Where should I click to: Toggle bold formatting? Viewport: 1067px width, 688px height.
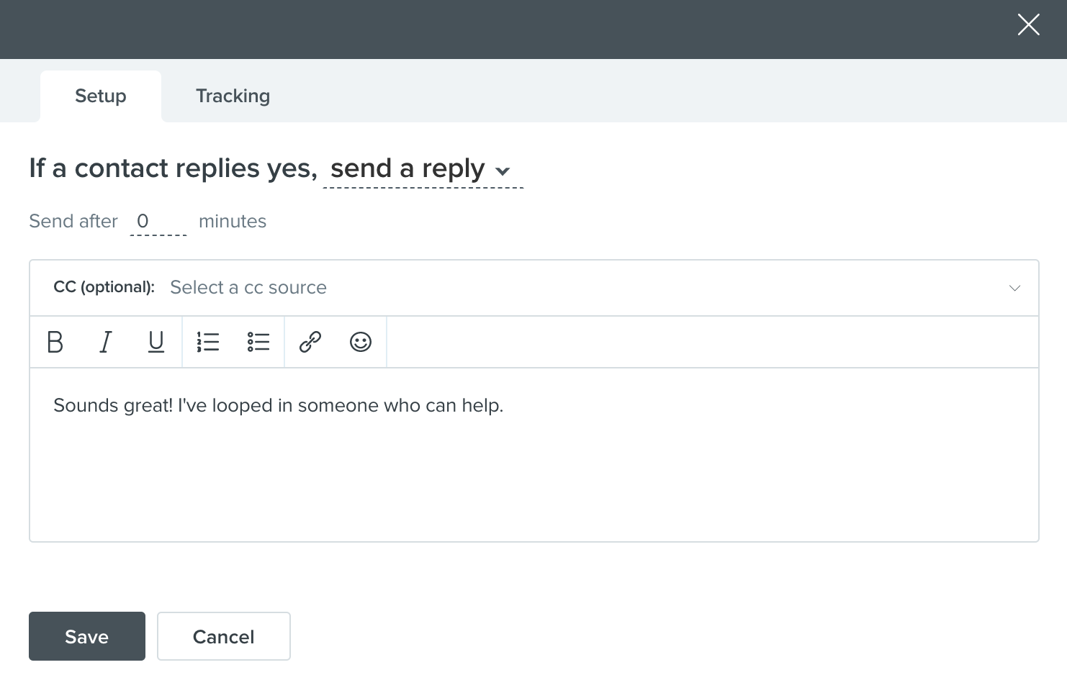click(55, 342)
